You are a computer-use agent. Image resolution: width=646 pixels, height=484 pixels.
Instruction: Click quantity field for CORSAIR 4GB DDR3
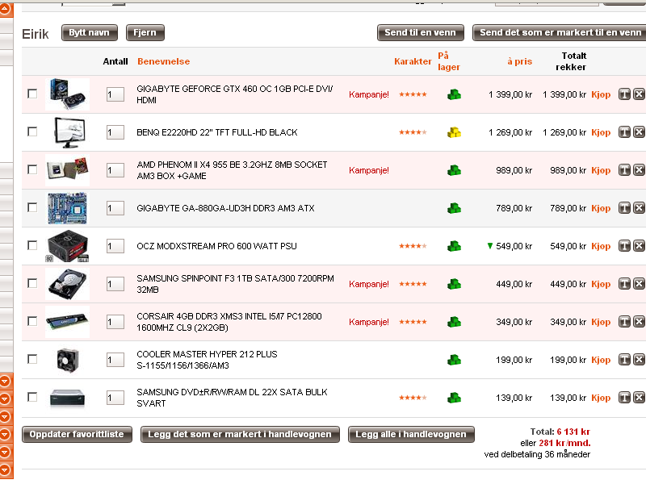click(x=115, y=321)
